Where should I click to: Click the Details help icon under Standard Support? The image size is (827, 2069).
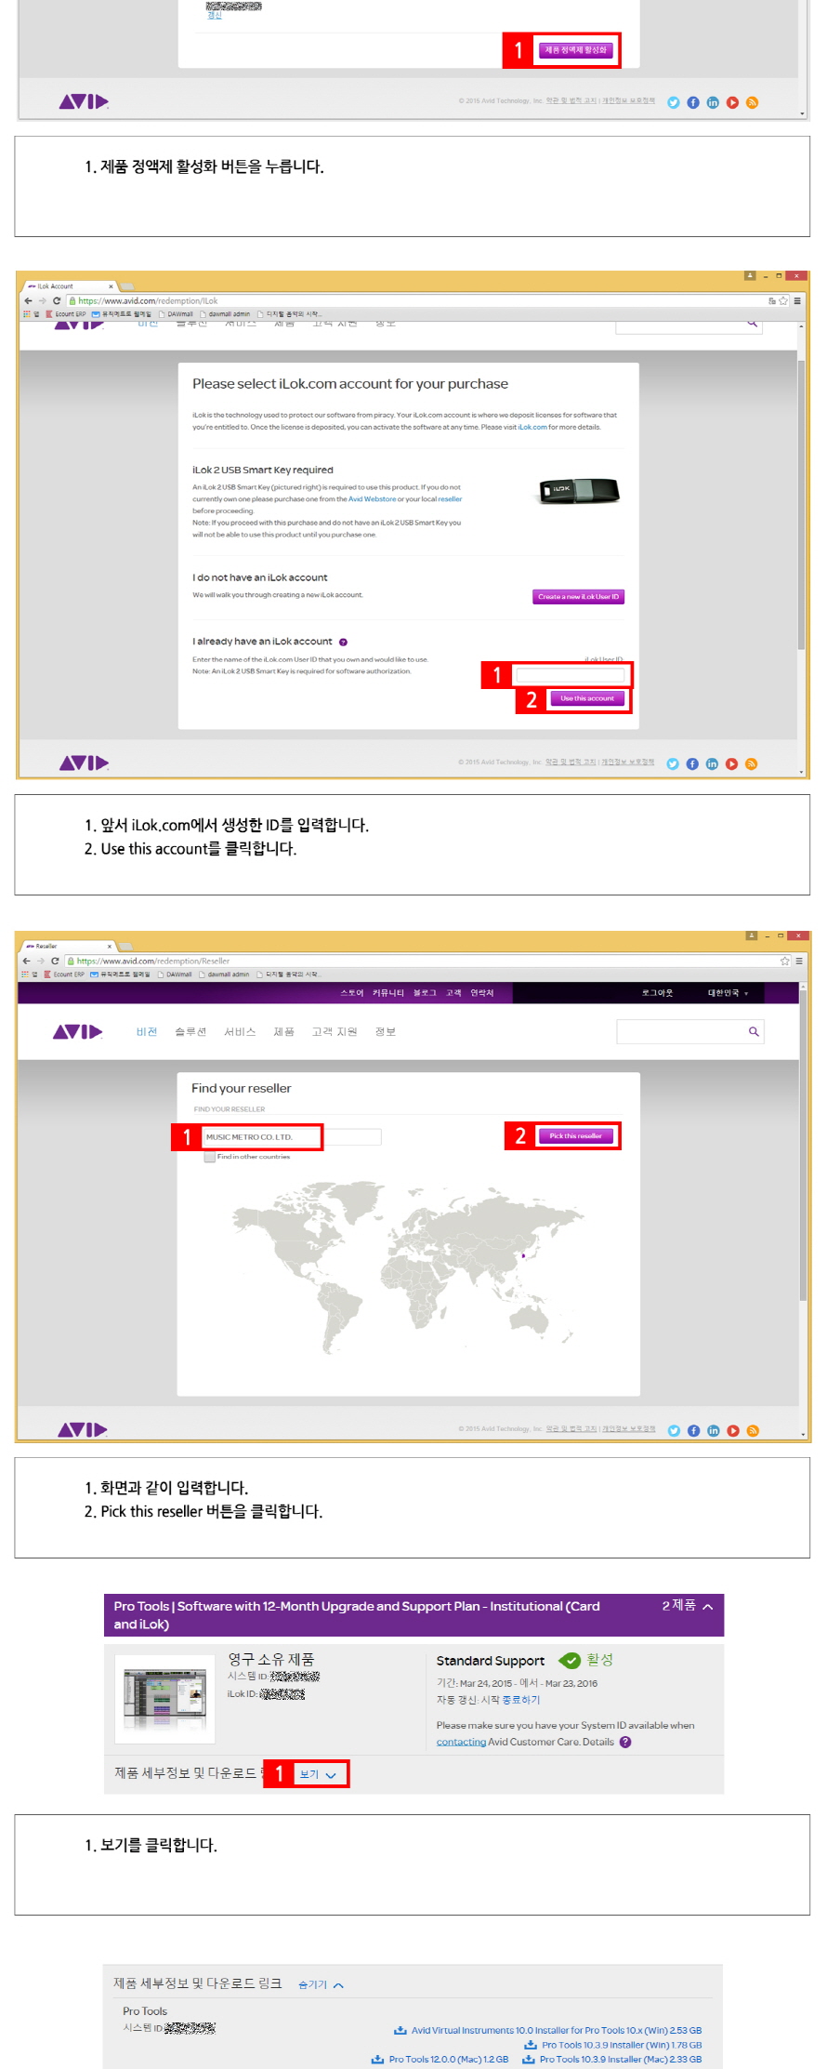pyautogui.click(x=625, y=1742)
